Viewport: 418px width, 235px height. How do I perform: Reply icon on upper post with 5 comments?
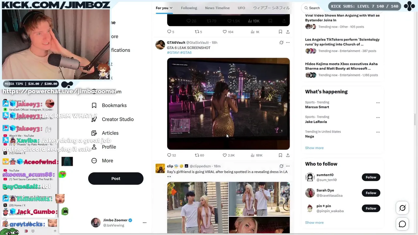[170, 32]
